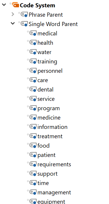This screenshot has width=109, height=204.
Task: Expand the Phrase Parent code
Action: (x=13, y=14)
